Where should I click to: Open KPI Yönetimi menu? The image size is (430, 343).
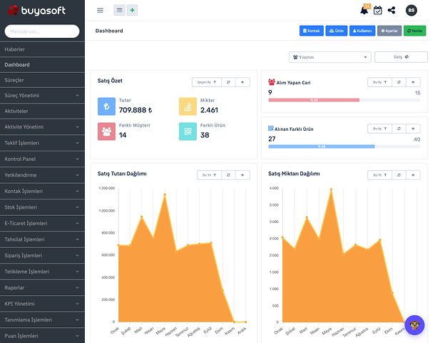click(42, 304)
